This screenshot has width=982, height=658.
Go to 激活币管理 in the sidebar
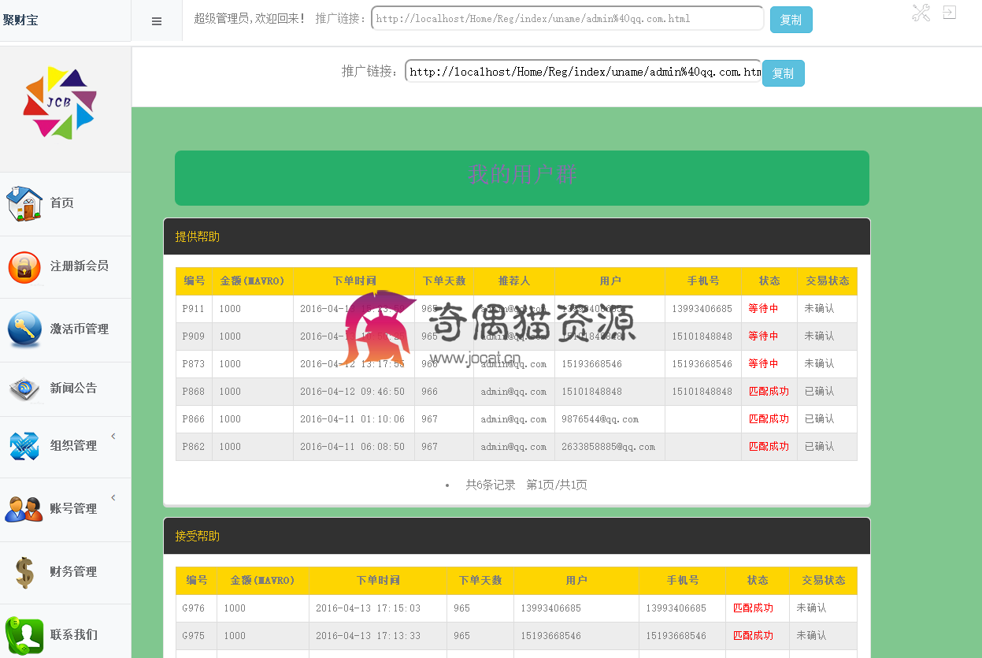pyautogui.click(x=80, y=329)
